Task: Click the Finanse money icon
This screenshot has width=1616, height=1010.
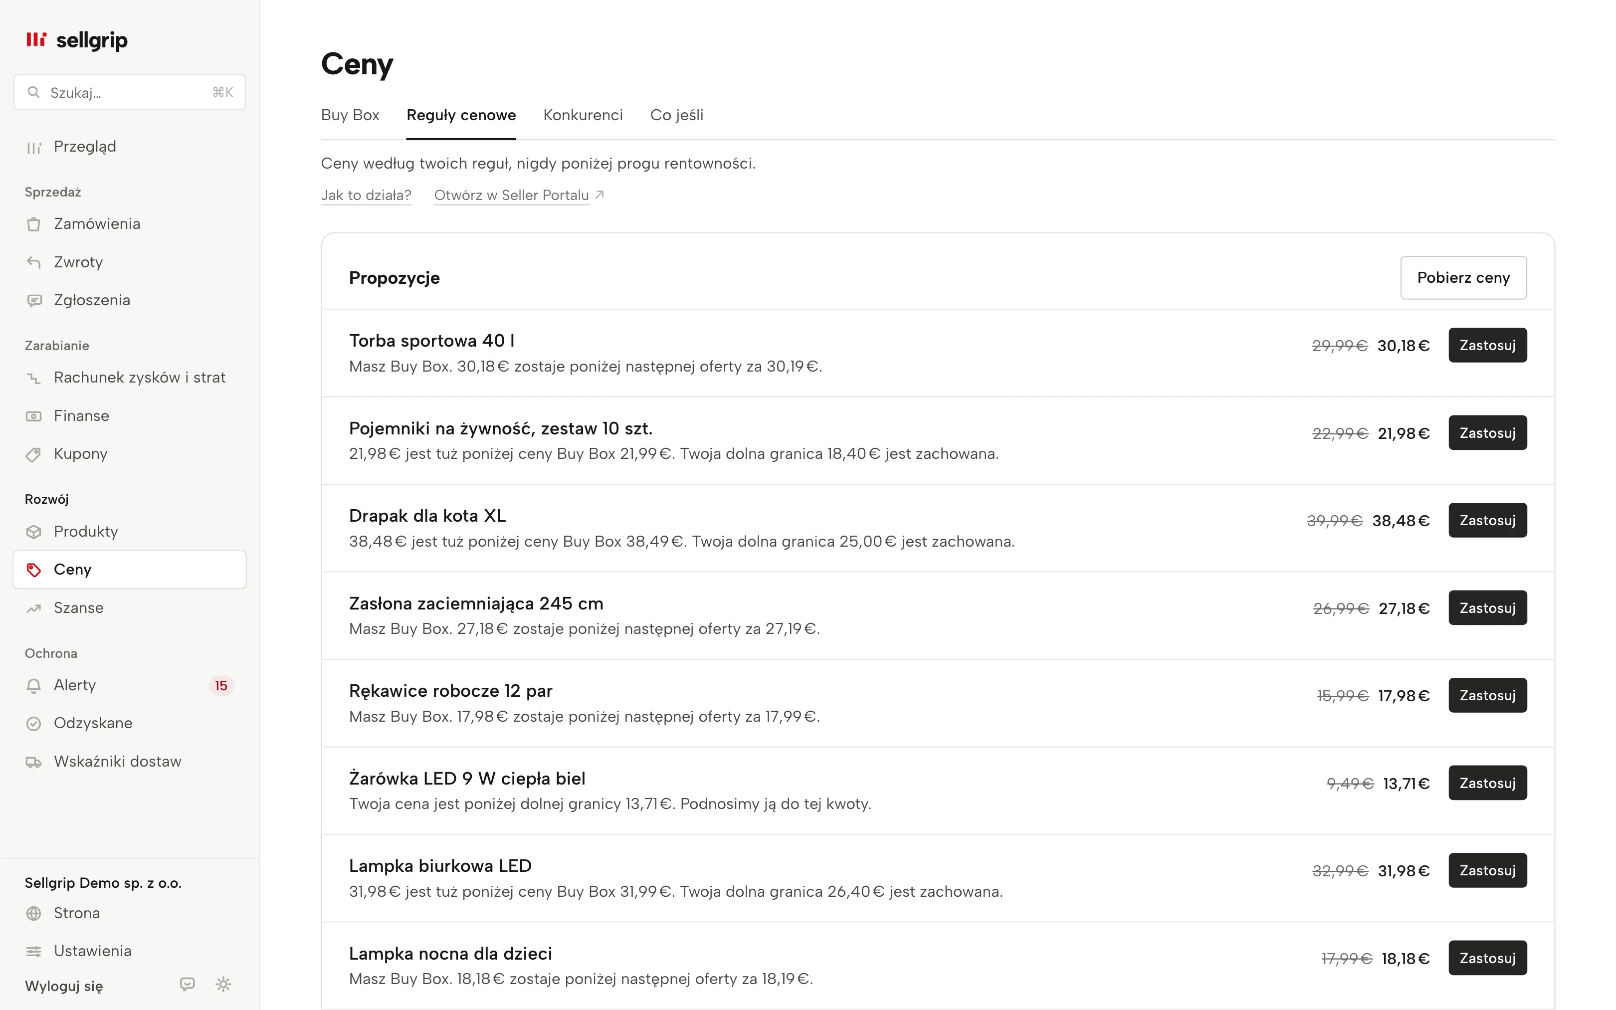Action: point(33,416)
